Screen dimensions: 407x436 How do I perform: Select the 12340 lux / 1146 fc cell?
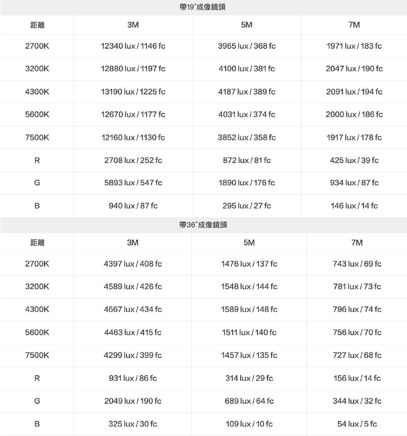(133, 46)
